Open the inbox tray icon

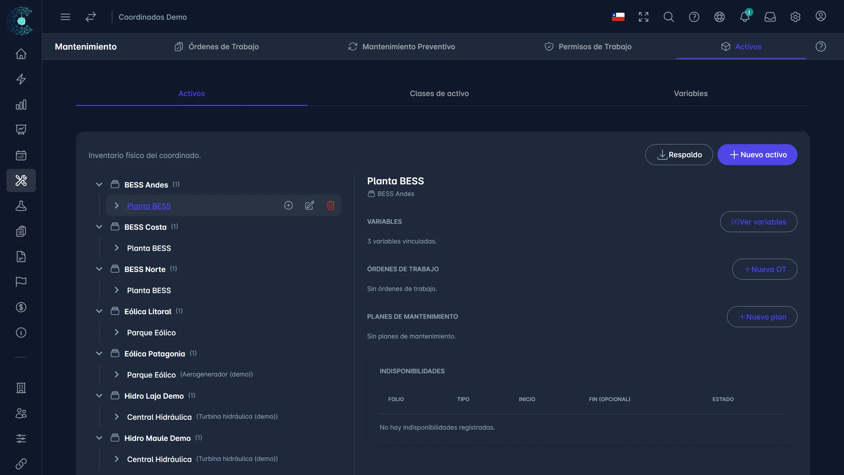pos(770,17)
